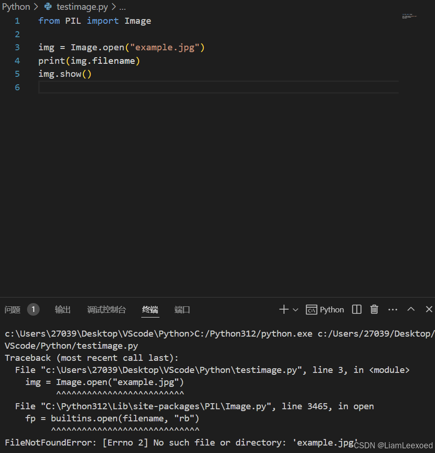Image resolution: width=435 pixels, height=453 pixels.
Task: Open the Python folder breadcrumb dropdown
Action: [15, 7]
